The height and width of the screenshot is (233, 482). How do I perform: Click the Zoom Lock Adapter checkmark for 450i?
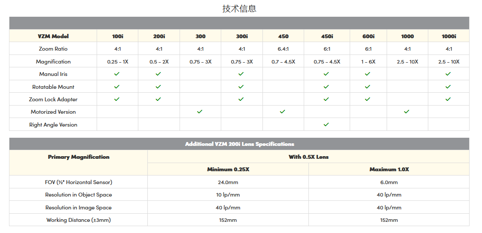(x=326, y=99)
